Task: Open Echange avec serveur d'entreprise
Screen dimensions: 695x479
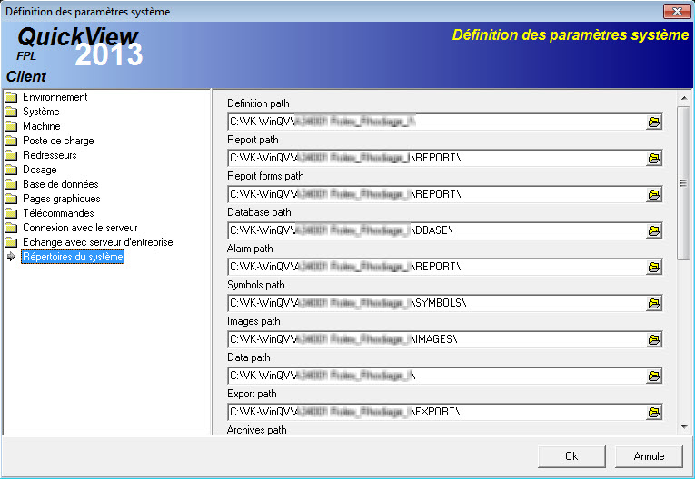Action: pyautogui.click(x=97, y=242)
